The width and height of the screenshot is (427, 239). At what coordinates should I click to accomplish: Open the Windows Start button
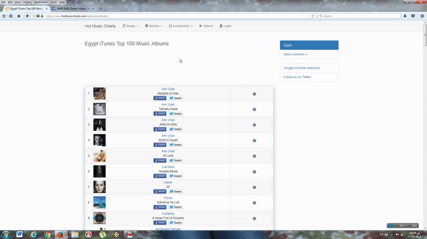[x=5, y=235]
